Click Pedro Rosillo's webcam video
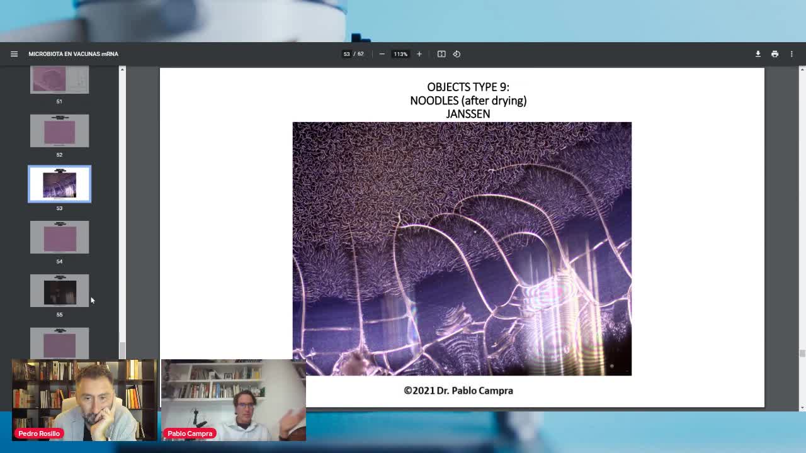This screenshot has width=806, height=453. 84,400
